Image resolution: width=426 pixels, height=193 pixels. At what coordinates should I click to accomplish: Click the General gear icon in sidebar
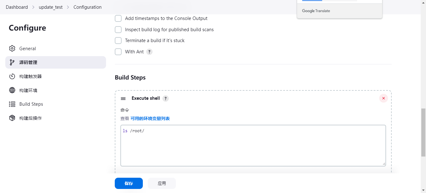point(12,49)
